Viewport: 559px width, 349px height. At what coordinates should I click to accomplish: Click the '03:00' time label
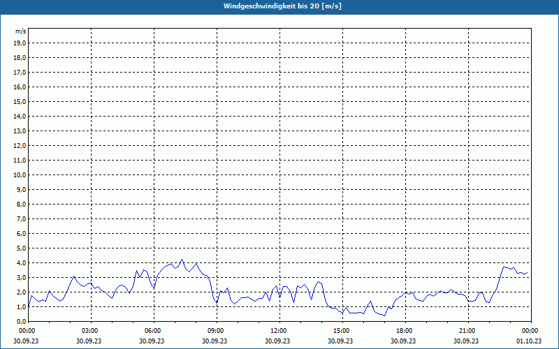[92, 331]
